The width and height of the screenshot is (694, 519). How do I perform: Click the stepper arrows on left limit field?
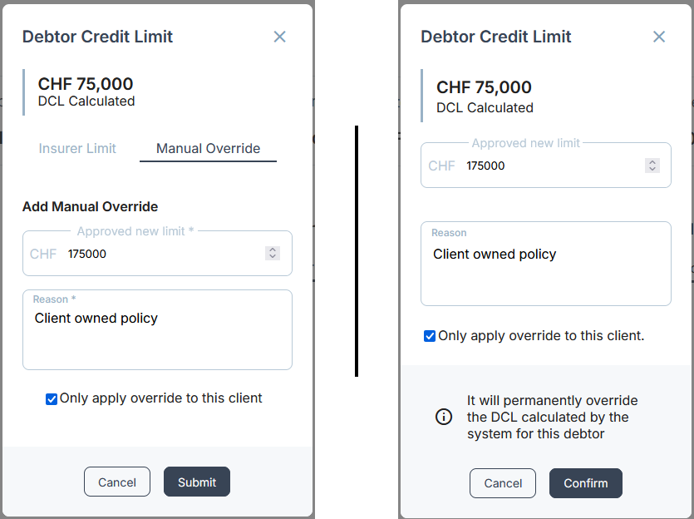(x=273, y=254)
